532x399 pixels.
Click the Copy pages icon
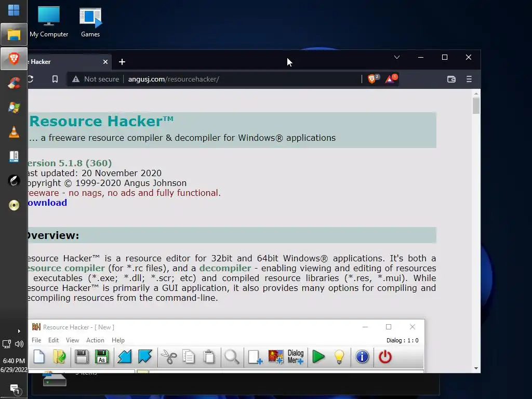tap(189, 357)
